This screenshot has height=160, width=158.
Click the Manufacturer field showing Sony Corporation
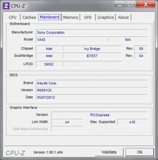click(92, 32)
